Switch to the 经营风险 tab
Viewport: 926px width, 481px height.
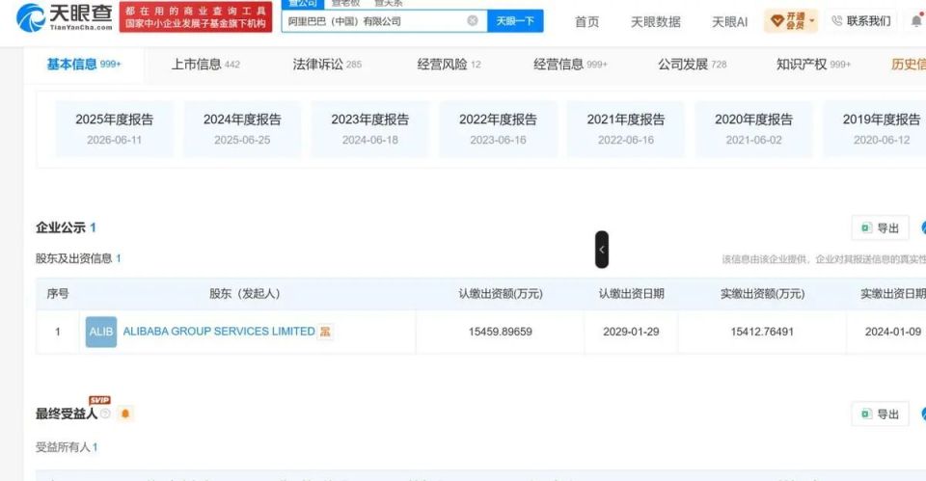[x=449, y=65]
